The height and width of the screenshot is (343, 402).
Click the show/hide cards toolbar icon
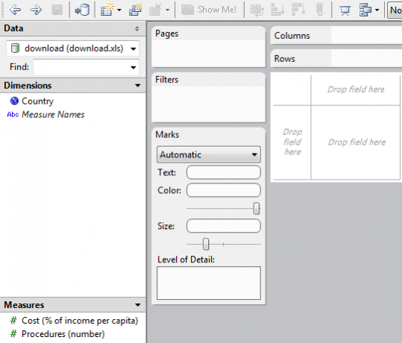(x=365, y=10)
